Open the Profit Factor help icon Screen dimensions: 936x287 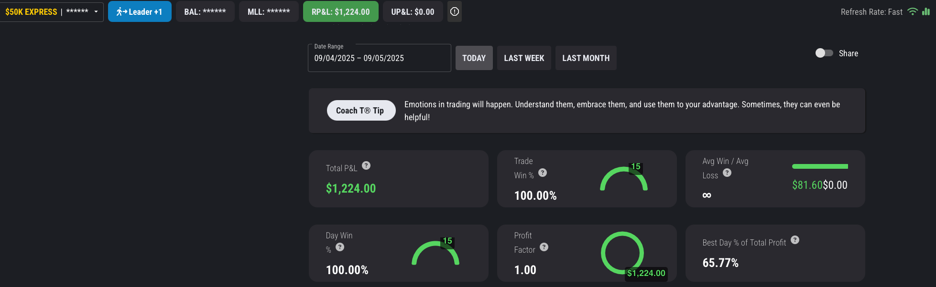544,247
